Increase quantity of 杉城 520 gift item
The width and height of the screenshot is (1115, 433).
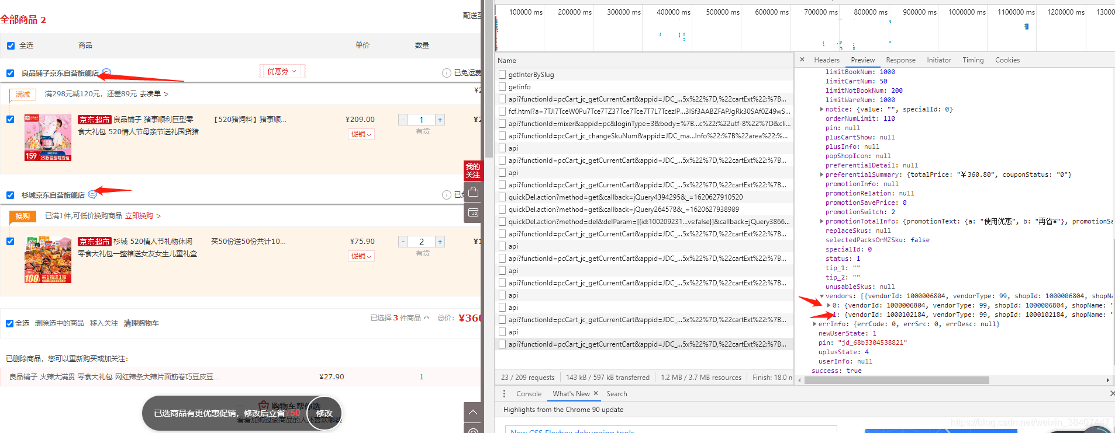coord(440,242)
